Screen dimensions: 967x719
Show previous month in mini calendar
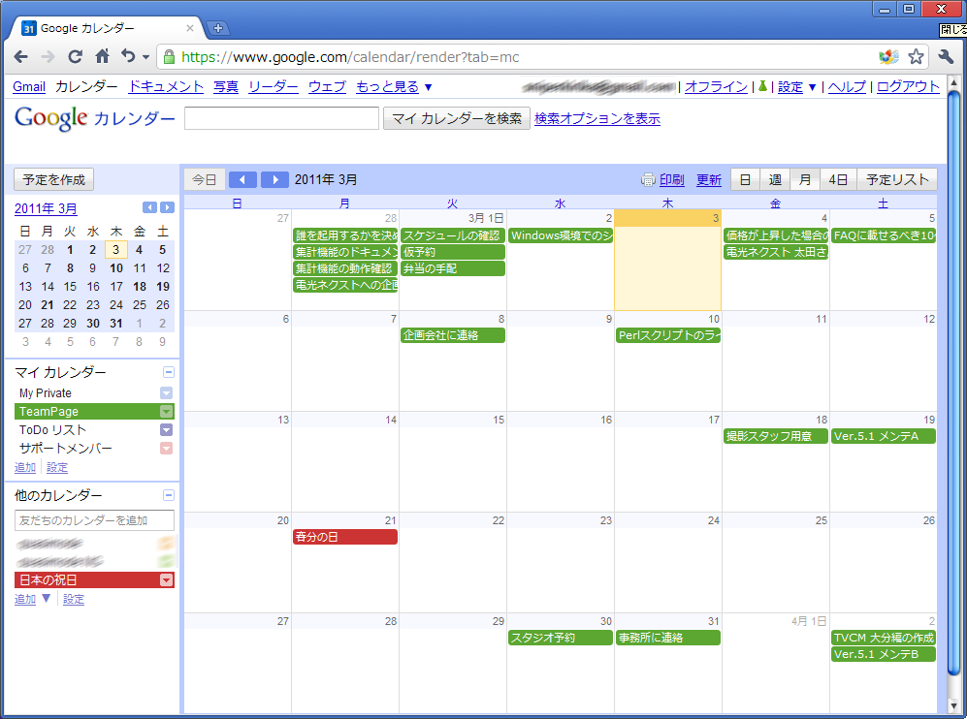(x=149, y=207)
